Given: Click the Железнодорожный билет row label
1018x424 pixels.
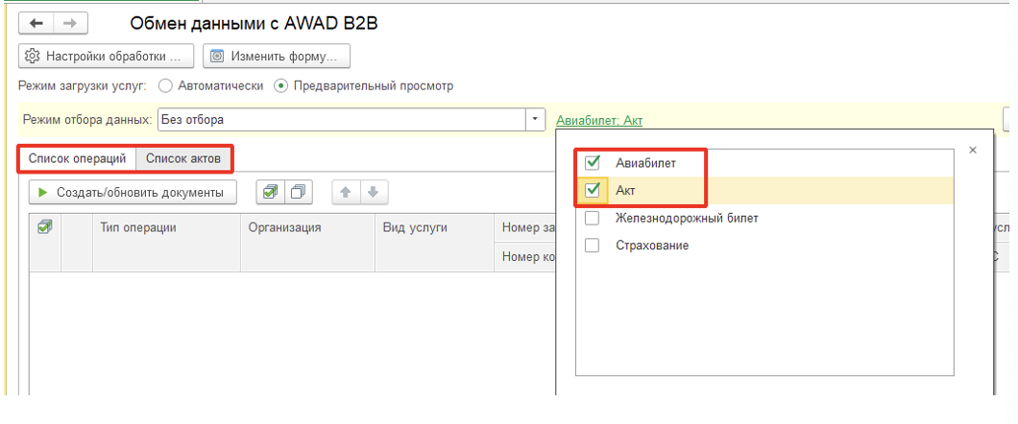Looking at the screenshot, I should (687, 219).
